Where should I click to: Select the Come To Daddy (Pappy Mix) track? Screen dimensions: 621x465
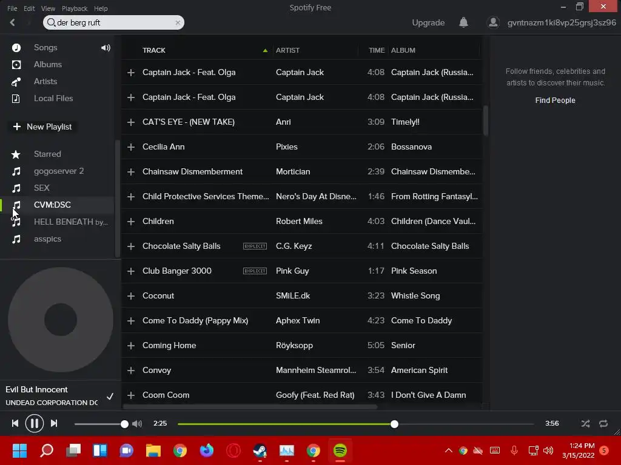pyautogui.click(x=195, y=321)
